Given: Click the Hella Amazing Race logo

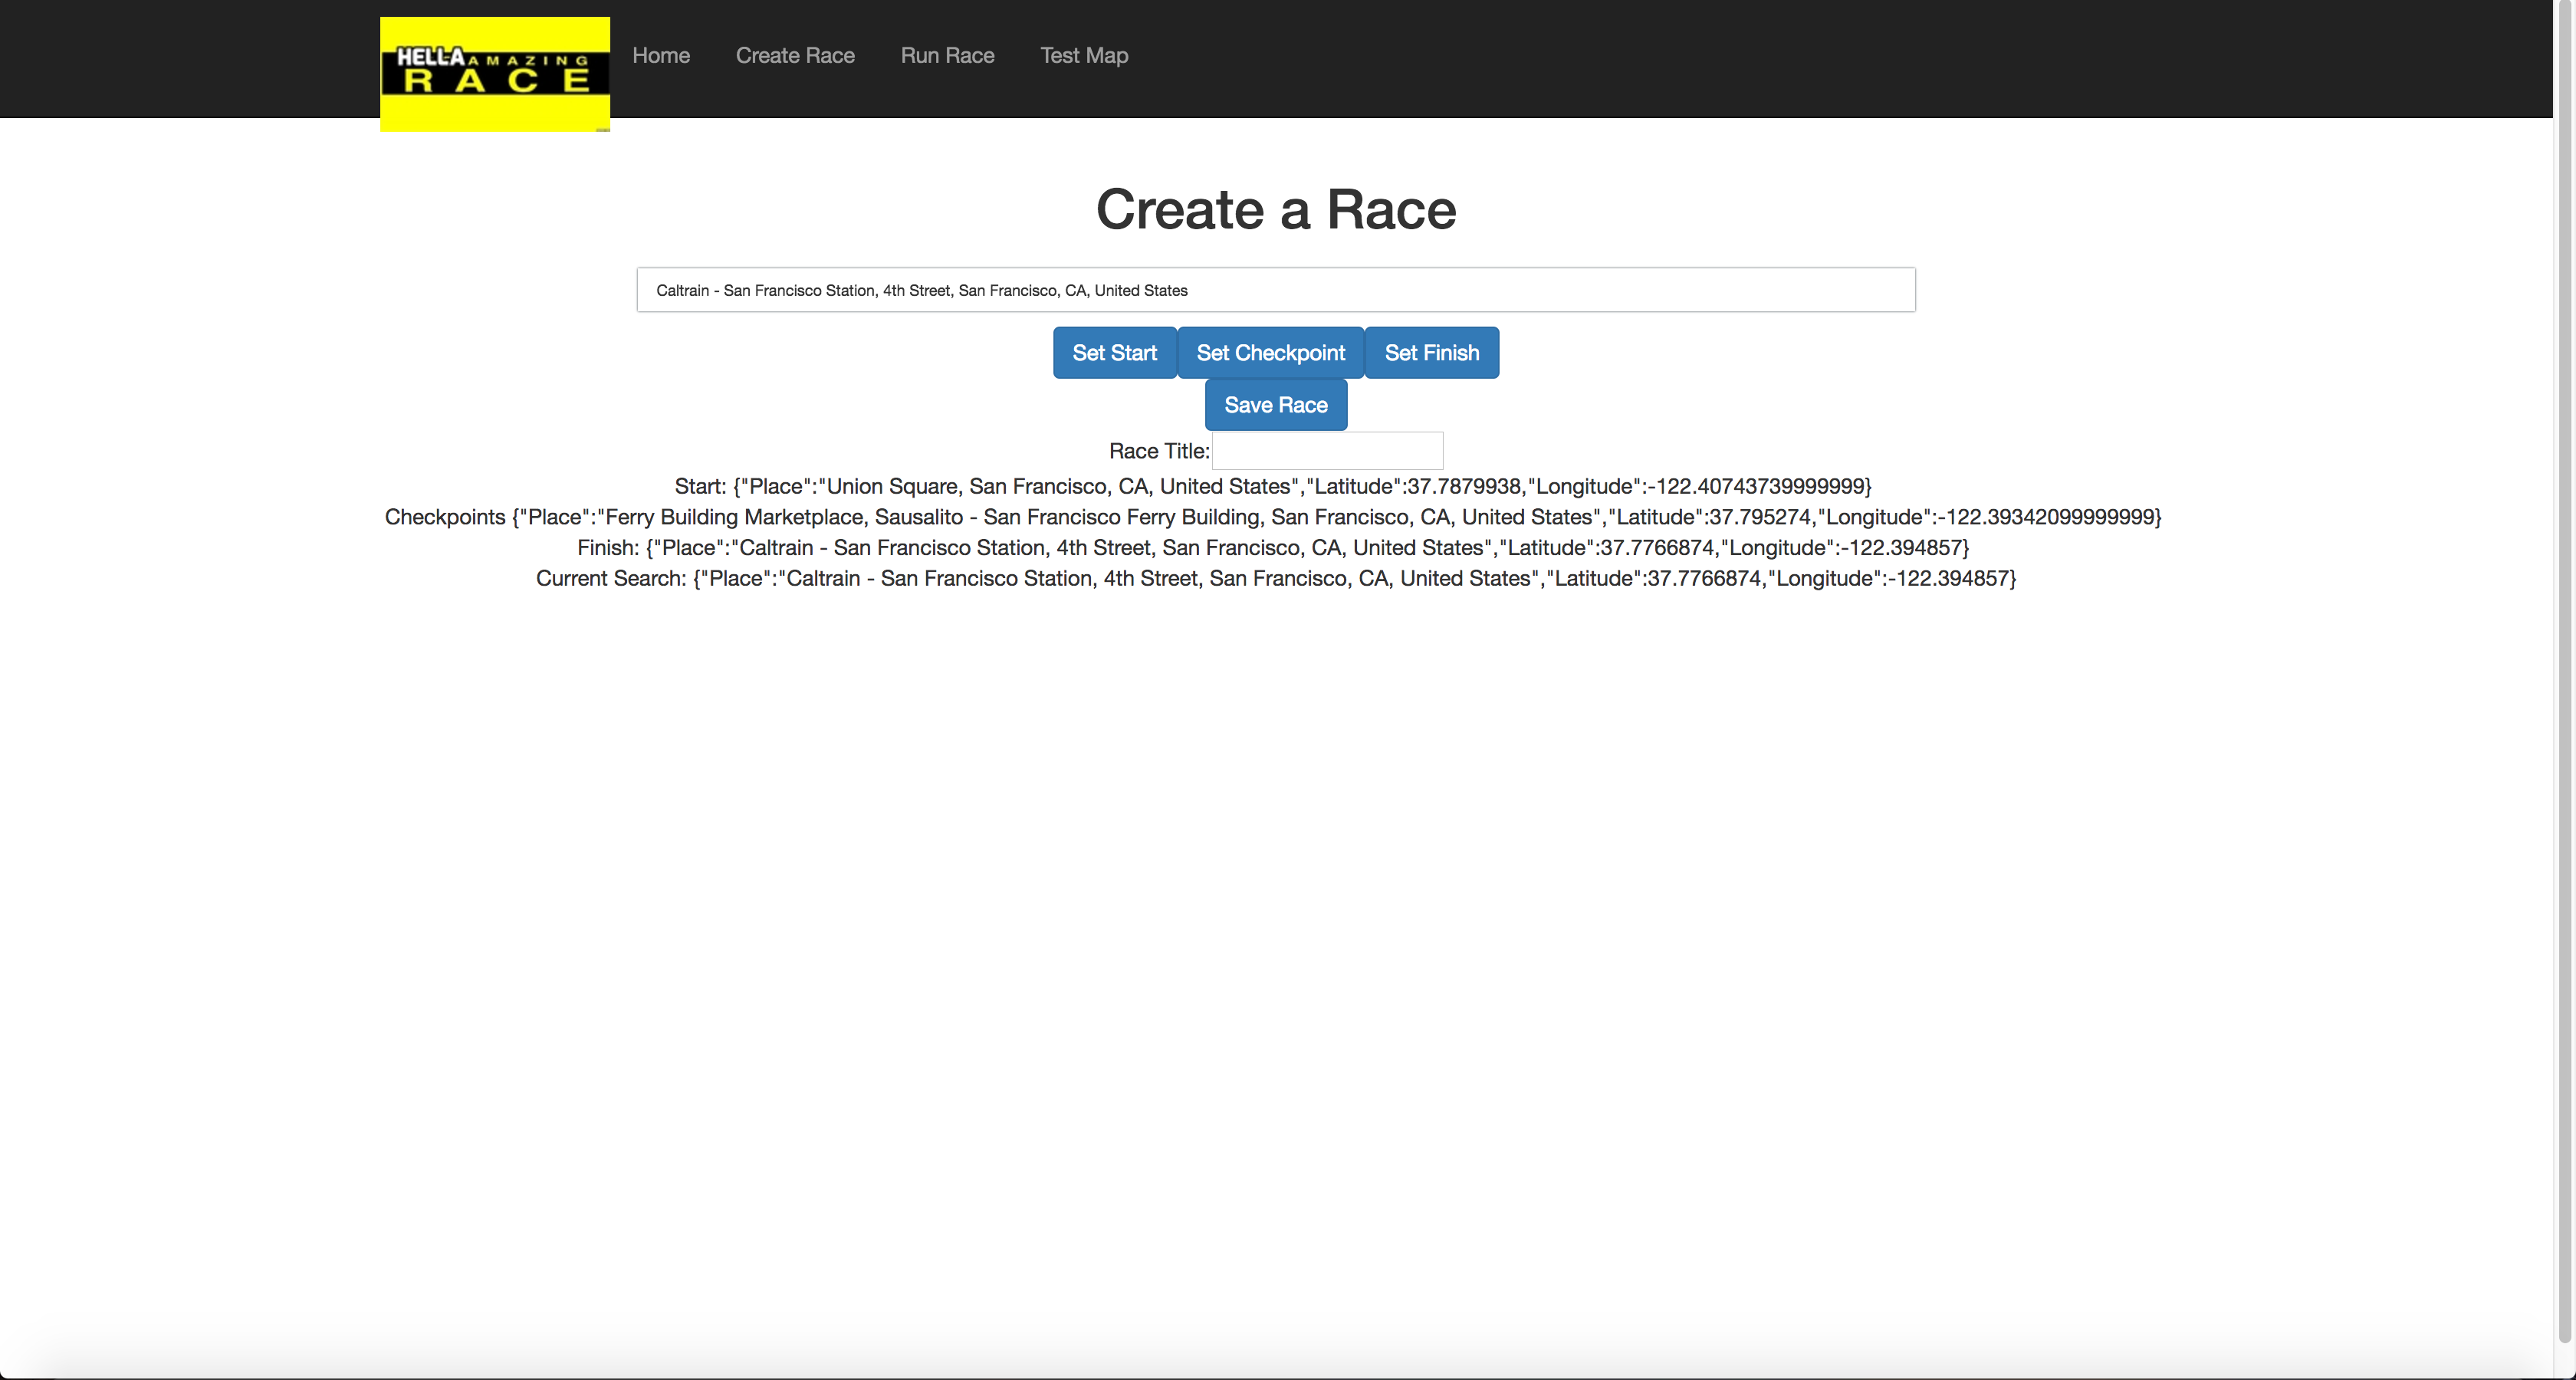Looking at the screenshot, I should point(494,73).
